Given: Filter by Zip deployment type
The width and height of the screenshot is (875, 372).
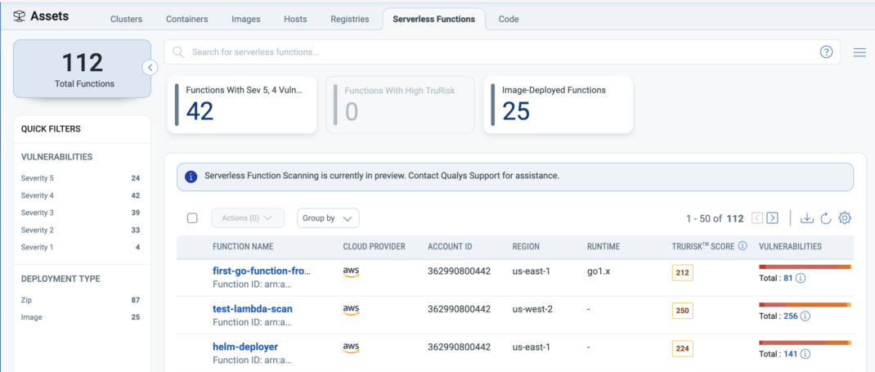Looking at the screenshot, I should [80, 300].
